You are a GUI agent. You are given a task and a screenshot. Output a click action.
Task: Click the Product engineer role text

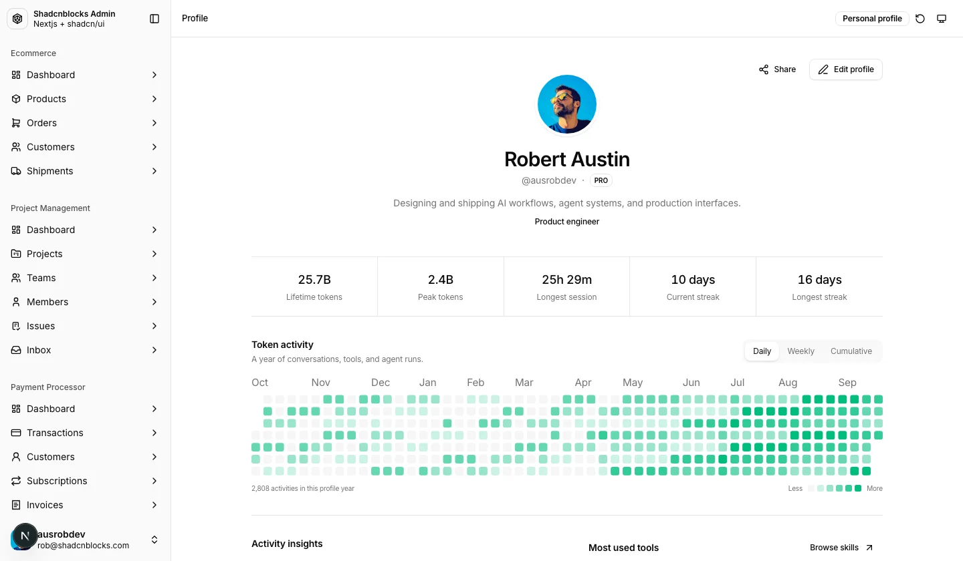tap(567, 222)
